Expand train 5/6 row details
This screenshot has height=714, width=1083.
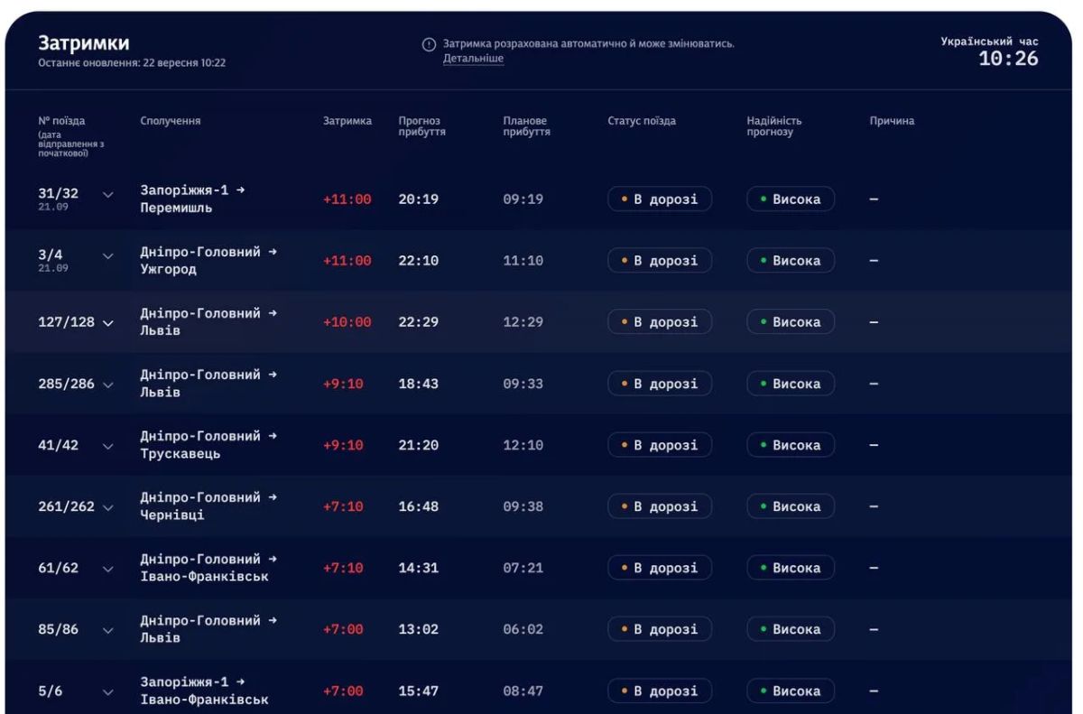[x=109, y=691]
